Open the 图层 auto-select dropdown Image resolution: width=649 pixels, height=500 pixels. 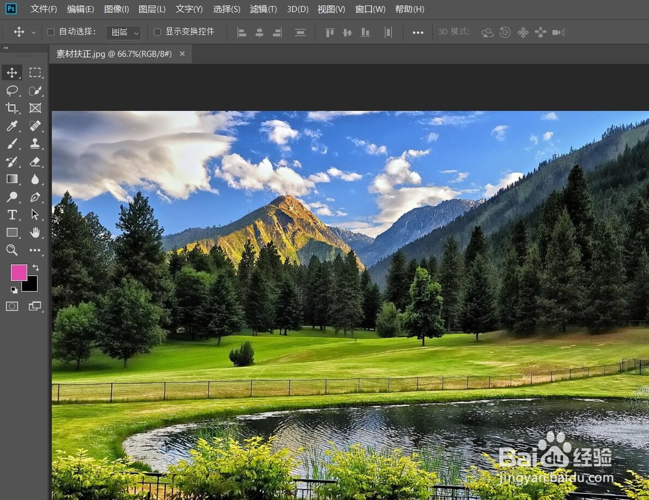[x=124, y=32]
